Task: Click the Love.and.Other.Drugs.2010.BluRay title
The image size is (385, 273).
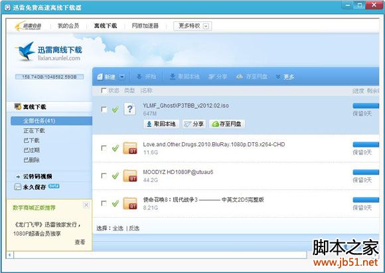Action: click(214, 144)
